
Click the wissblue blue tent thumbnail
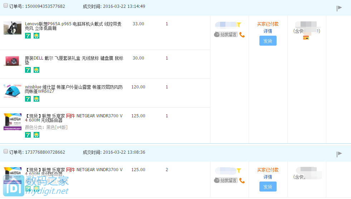(x=13, y=91)
